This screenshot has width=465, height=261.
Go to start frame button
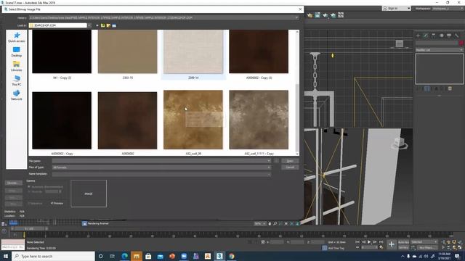[x=357, y=242]
